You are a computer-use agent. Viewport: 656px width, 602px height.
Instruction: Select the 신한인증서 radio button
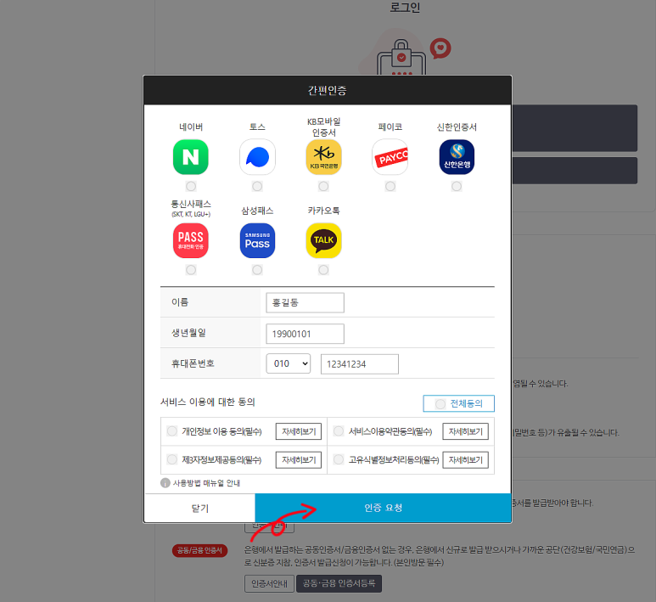tap(457, 186)
